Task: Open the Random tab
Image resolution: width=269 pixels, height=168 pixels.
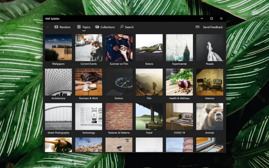Action: (x=63, y=27)
